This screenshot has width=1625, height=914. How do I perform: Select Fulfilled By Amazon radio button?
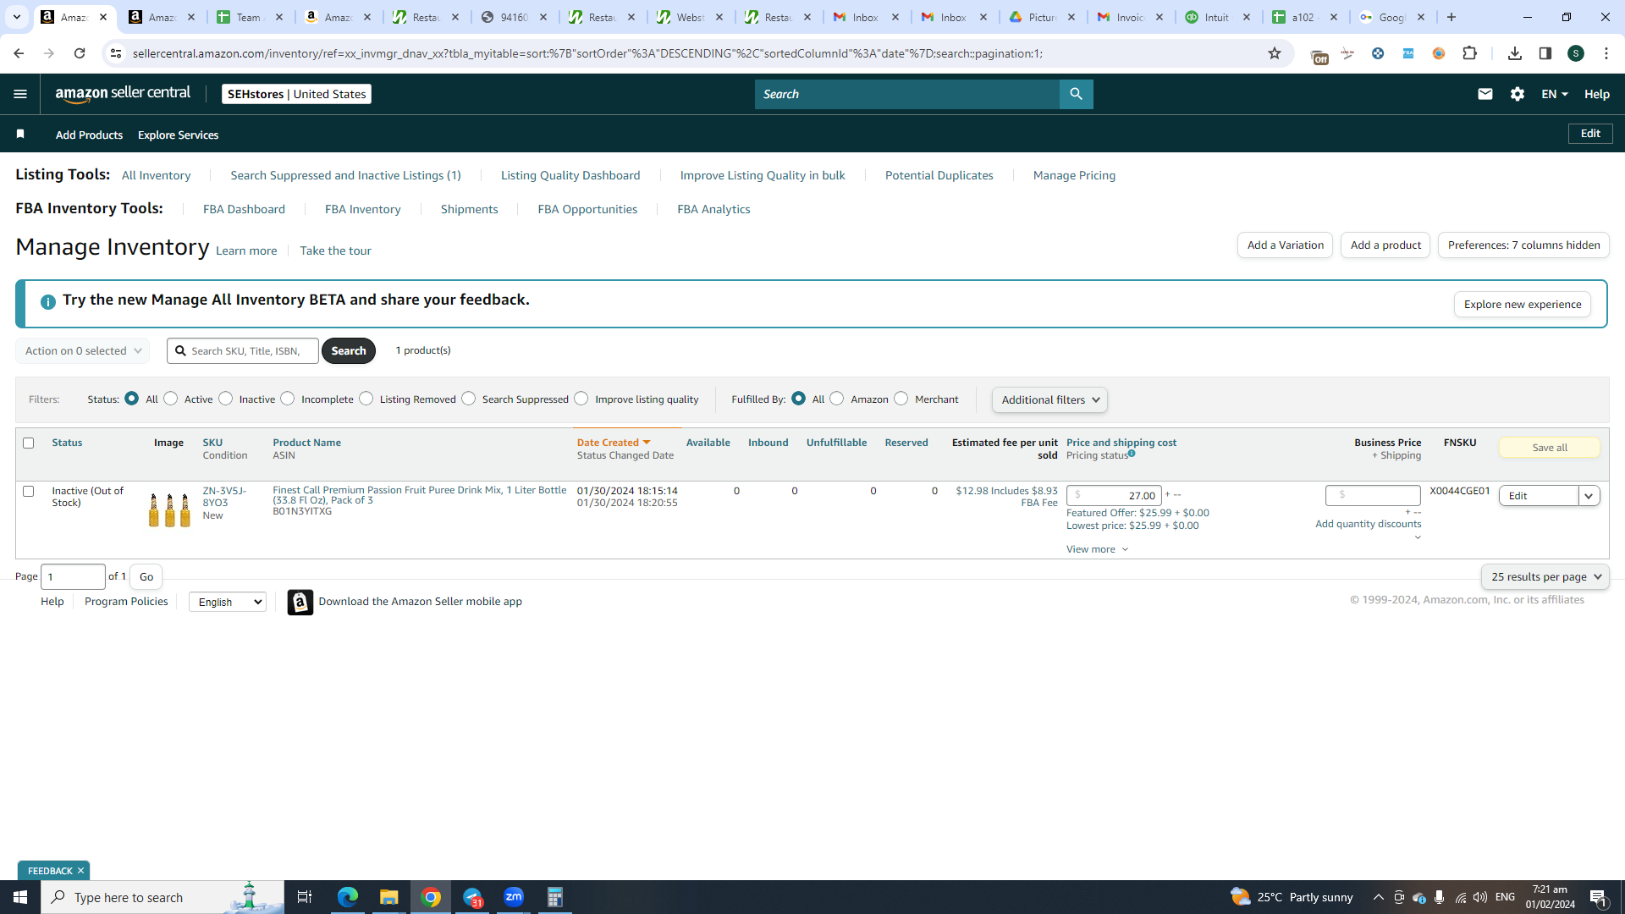(837, 399)
